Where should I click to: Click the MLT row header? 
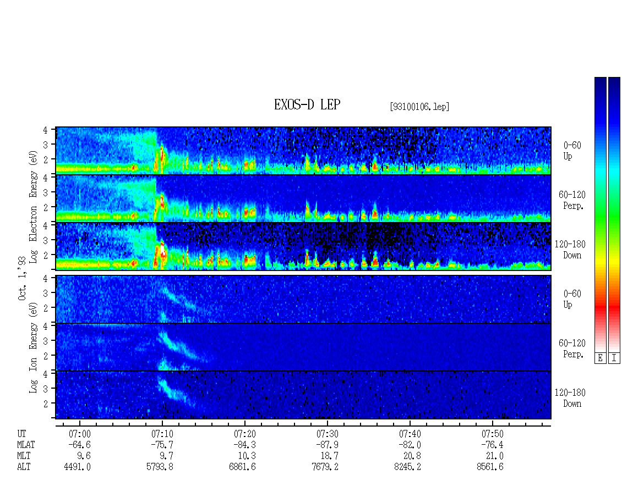(x=24, y=456)
